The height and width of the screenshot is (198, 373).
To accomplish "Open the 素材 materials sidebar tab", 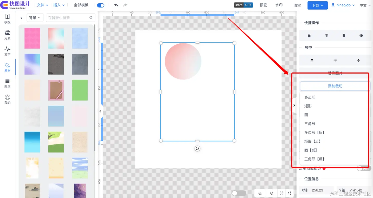I will [8, 67].
